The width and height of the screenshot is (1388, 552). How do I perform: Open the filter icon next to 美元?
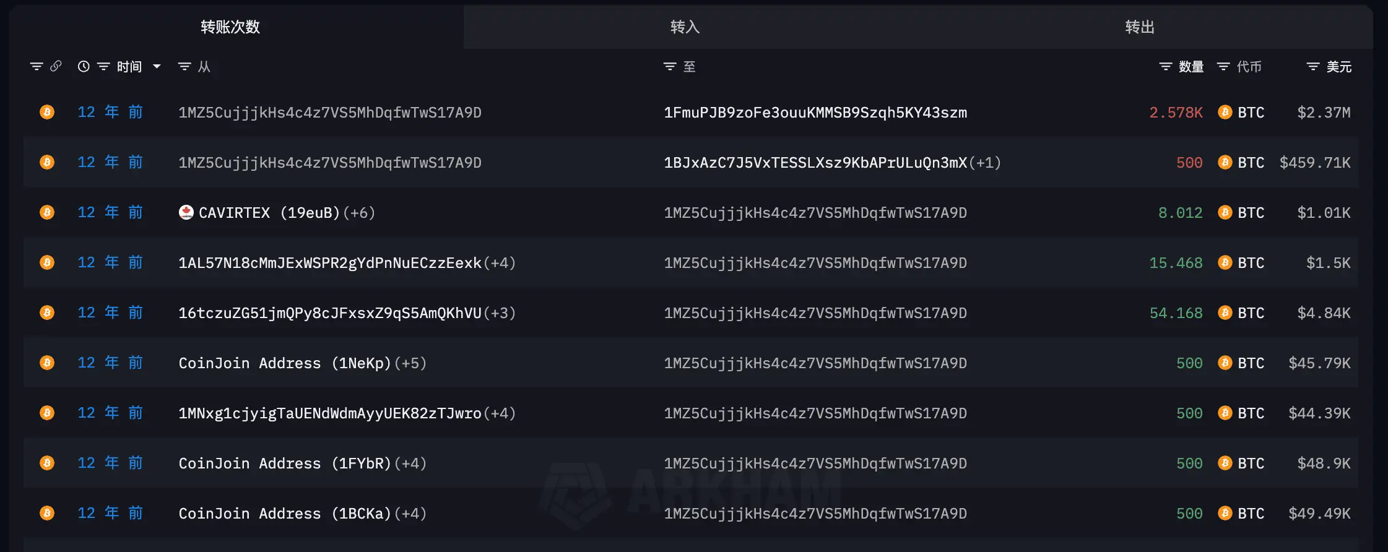[1313, 66]
